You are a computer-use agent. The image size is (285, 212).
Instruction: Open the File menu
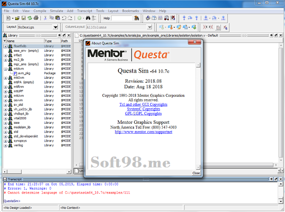click(x=6, y=11)
